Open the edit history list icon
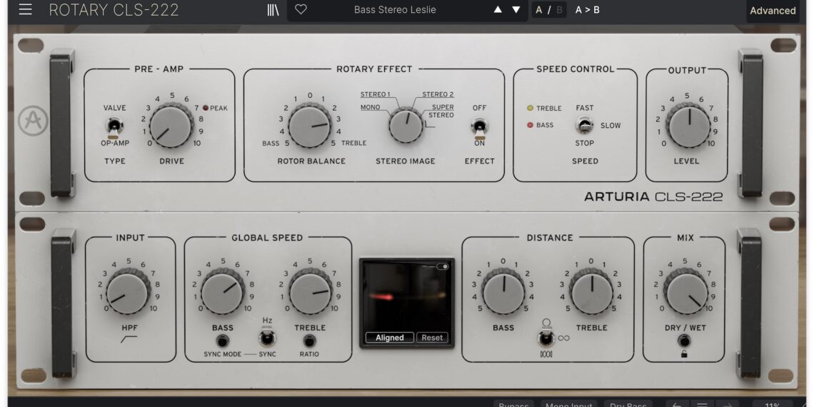 pos(702,404)
